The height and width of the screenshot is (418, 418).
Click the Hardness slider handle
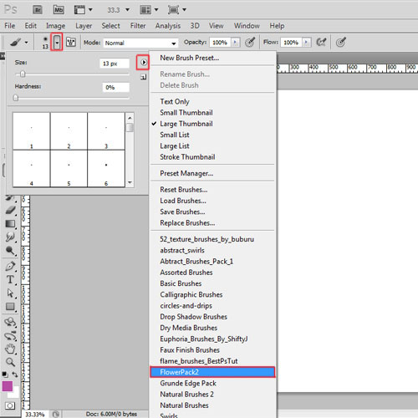click(16, 98)
